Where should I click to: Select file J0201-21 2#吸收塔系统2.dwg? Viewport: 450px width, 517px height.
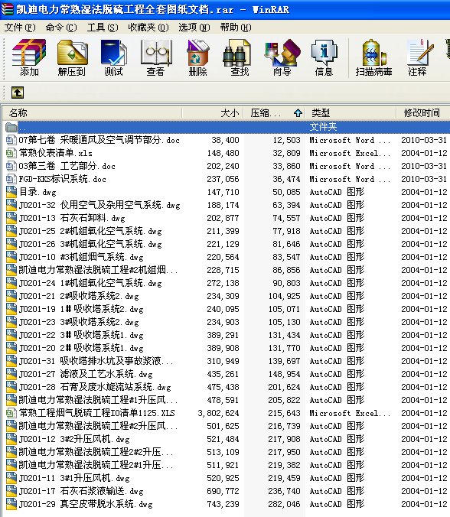coord(79,296)
